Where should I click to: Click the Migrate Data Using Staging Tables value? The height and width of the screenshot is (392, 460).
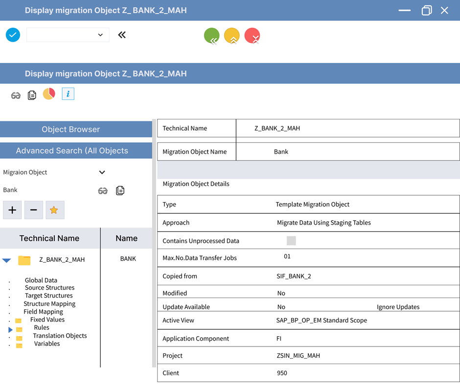324,222
